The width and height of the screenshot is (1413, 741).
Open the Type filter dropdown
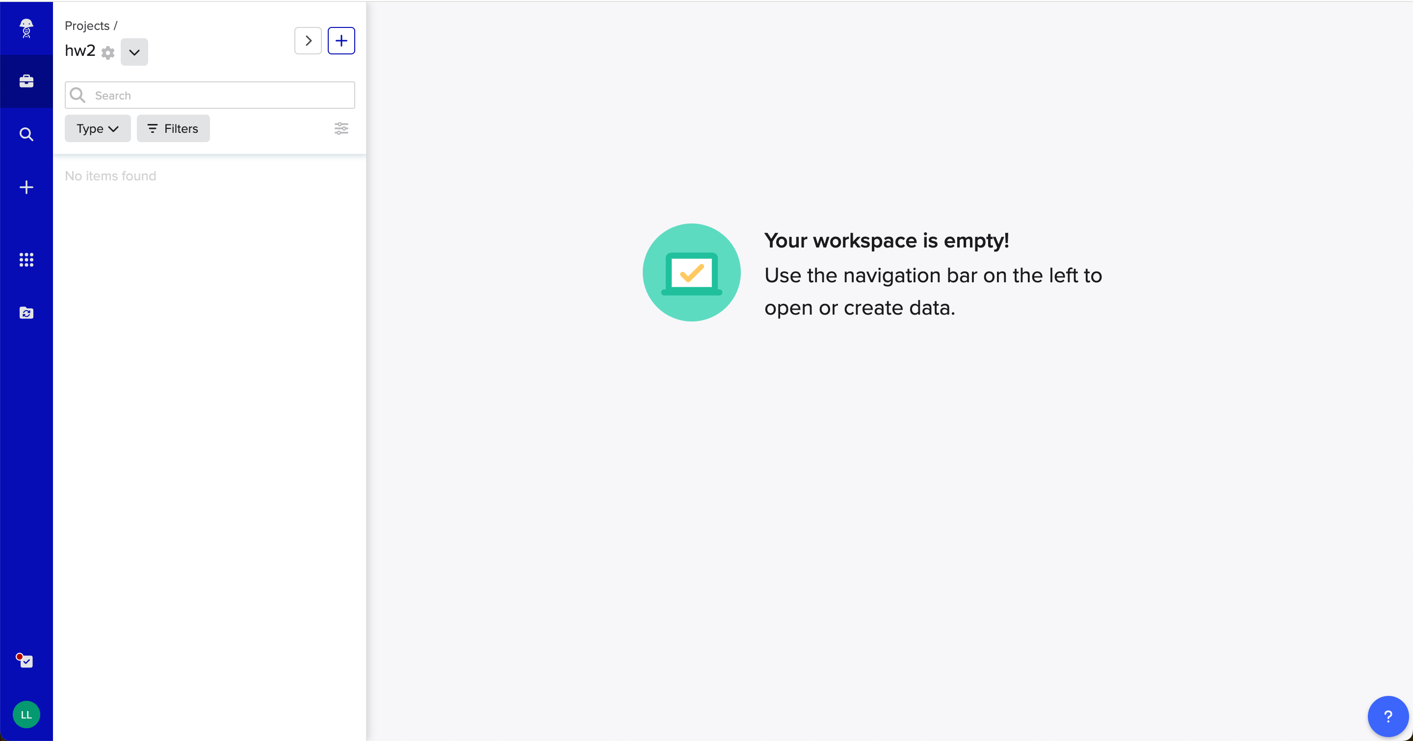coord(98,128)
